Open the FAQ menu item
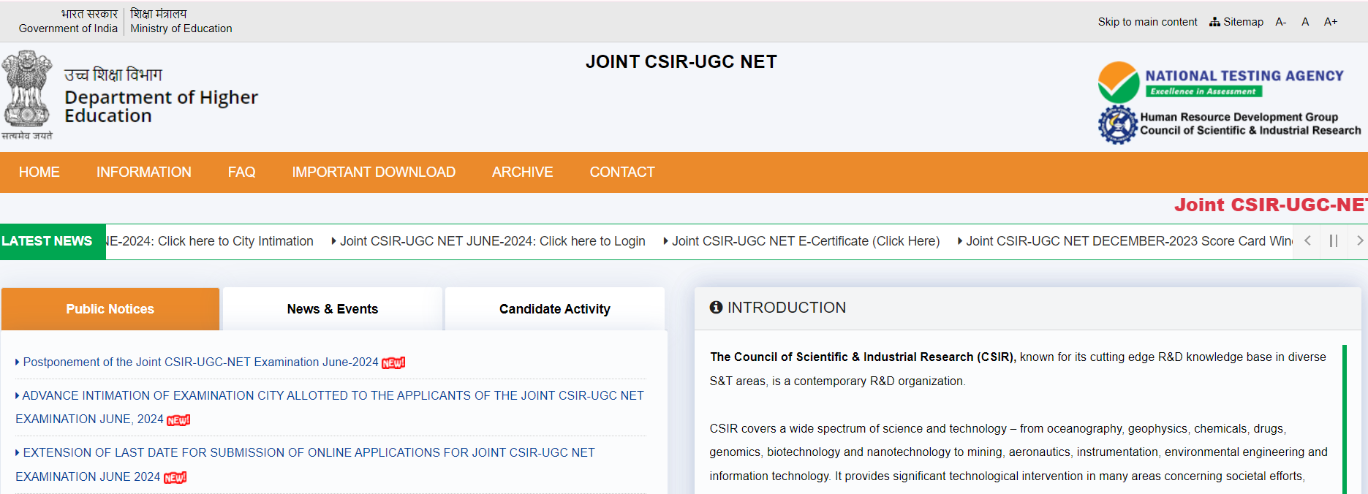The width and height of the screenshot is (1368, 494). (242, 172)
